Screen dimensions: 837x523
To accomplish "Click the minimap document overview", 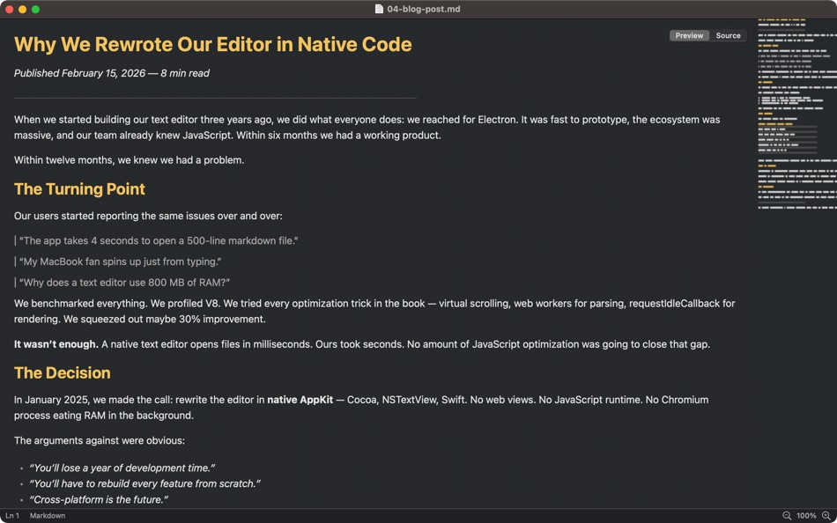I will (797, 114).
